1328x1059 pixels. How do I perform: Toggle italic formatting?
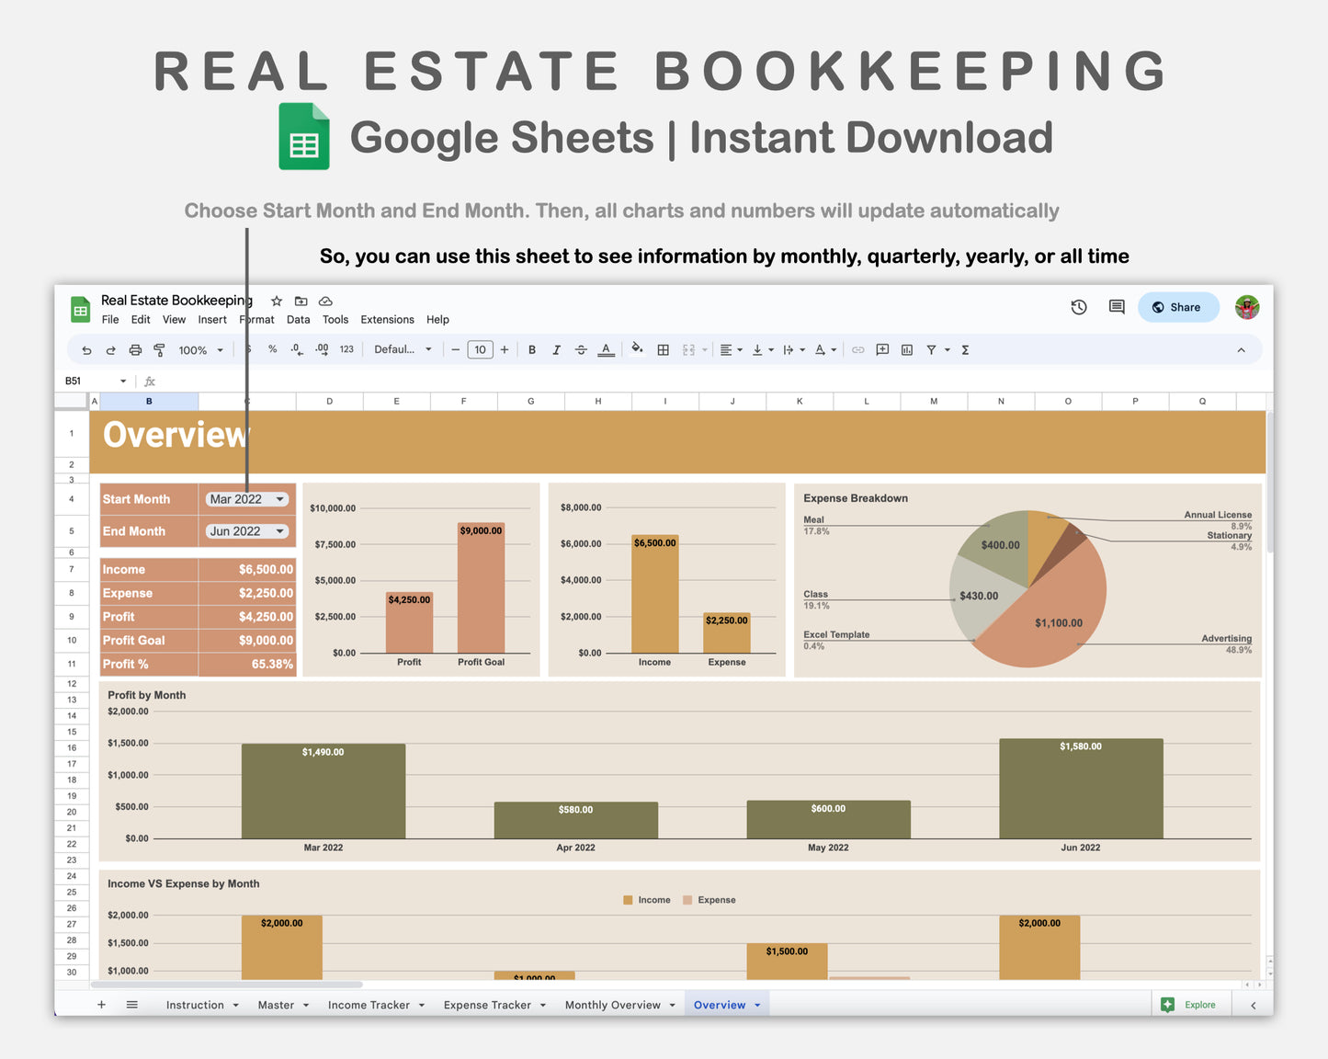point(556,349)
